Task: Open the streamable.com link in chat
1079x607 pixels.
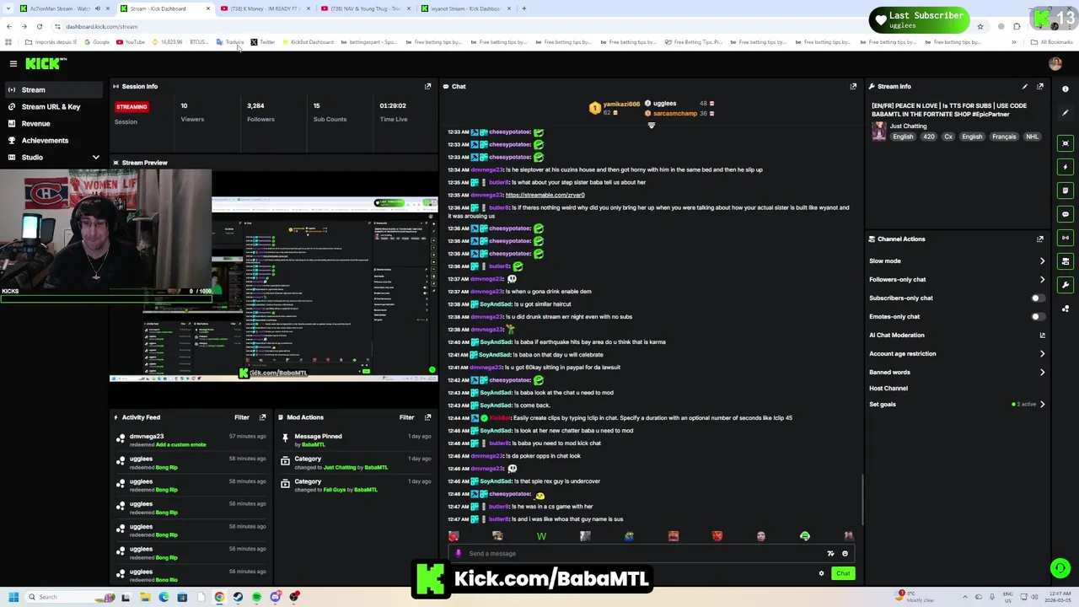Action: click(x=545, y=195)
